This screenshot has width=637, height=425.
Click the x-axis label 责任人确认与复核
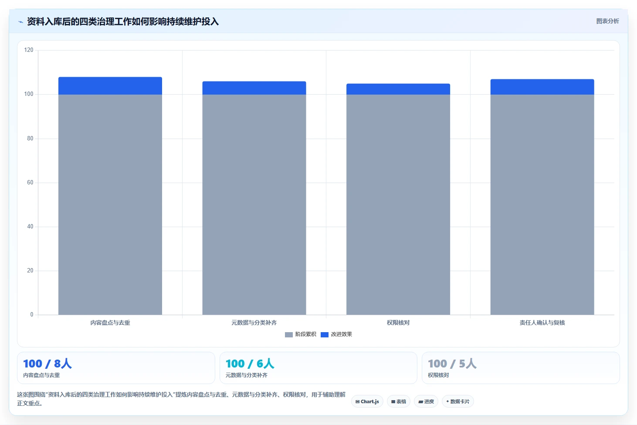(x=542, y=323)
